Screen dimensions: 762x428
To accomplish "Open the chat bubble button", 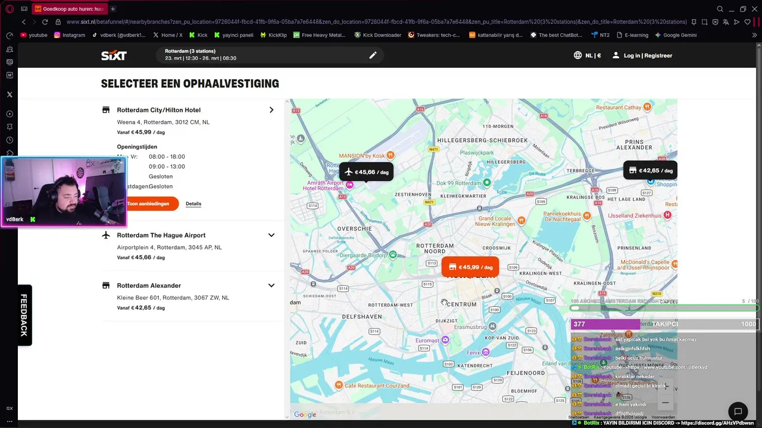I will 738,411.
